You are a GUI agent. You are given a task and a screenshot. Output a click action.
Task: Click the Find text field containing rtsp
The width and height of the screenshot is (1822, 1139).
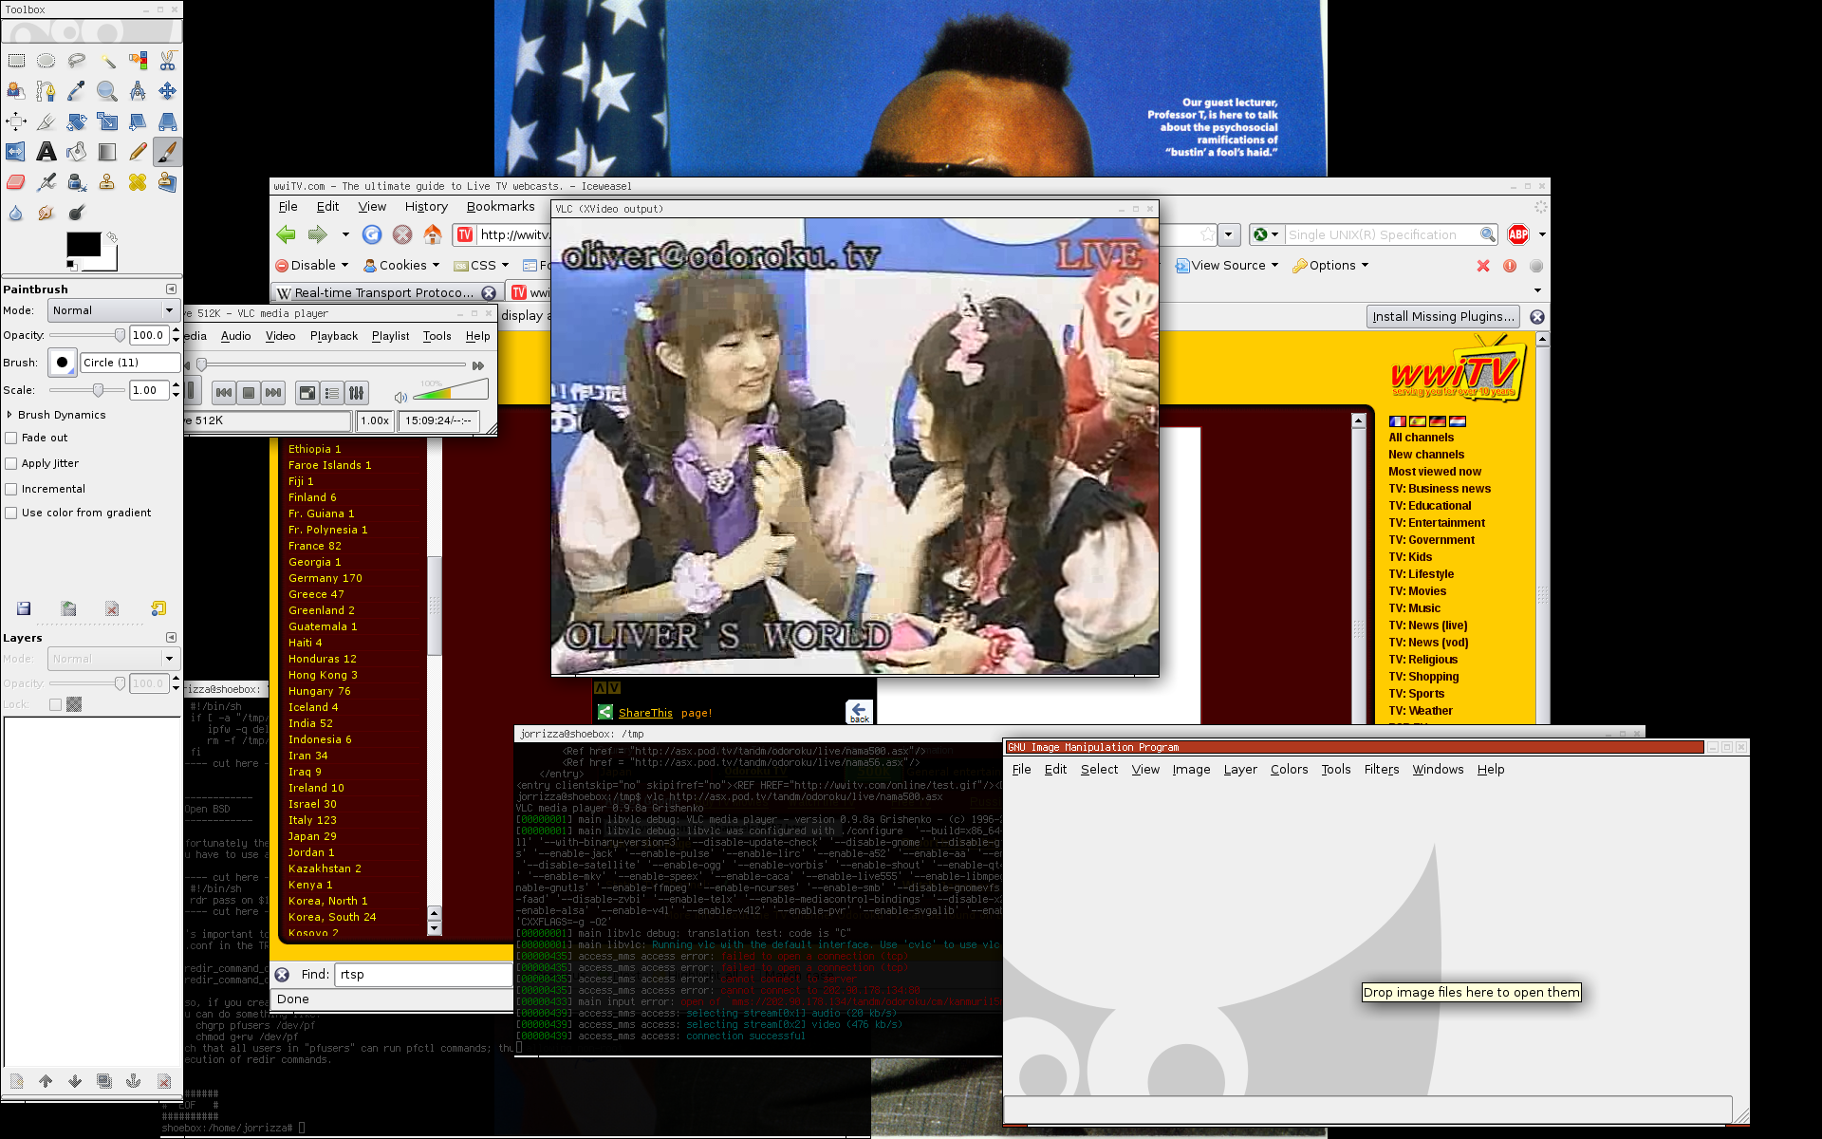[x=423, y=975]
